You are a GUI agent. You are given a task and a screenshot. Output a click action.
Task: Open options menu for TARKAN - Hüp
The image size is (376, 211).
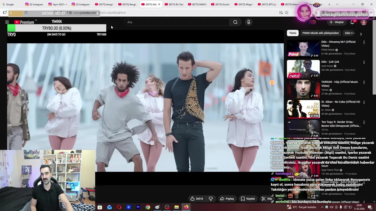pos(364,82)
